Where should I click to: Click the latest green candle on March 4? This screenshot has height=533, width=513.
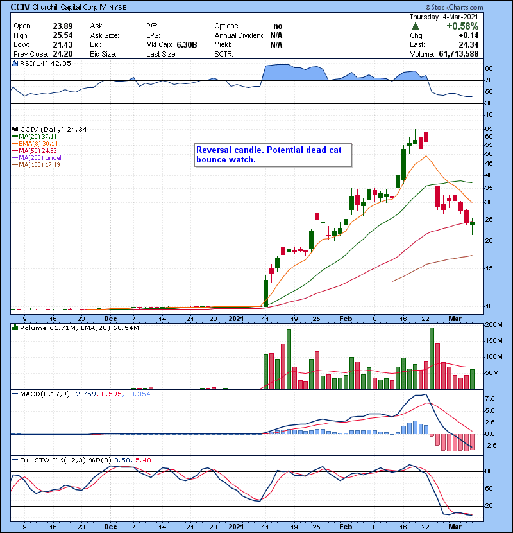[472, 223]
